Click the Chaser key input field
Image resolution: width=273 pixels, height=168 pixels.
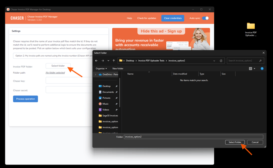[x=69, y=80]
